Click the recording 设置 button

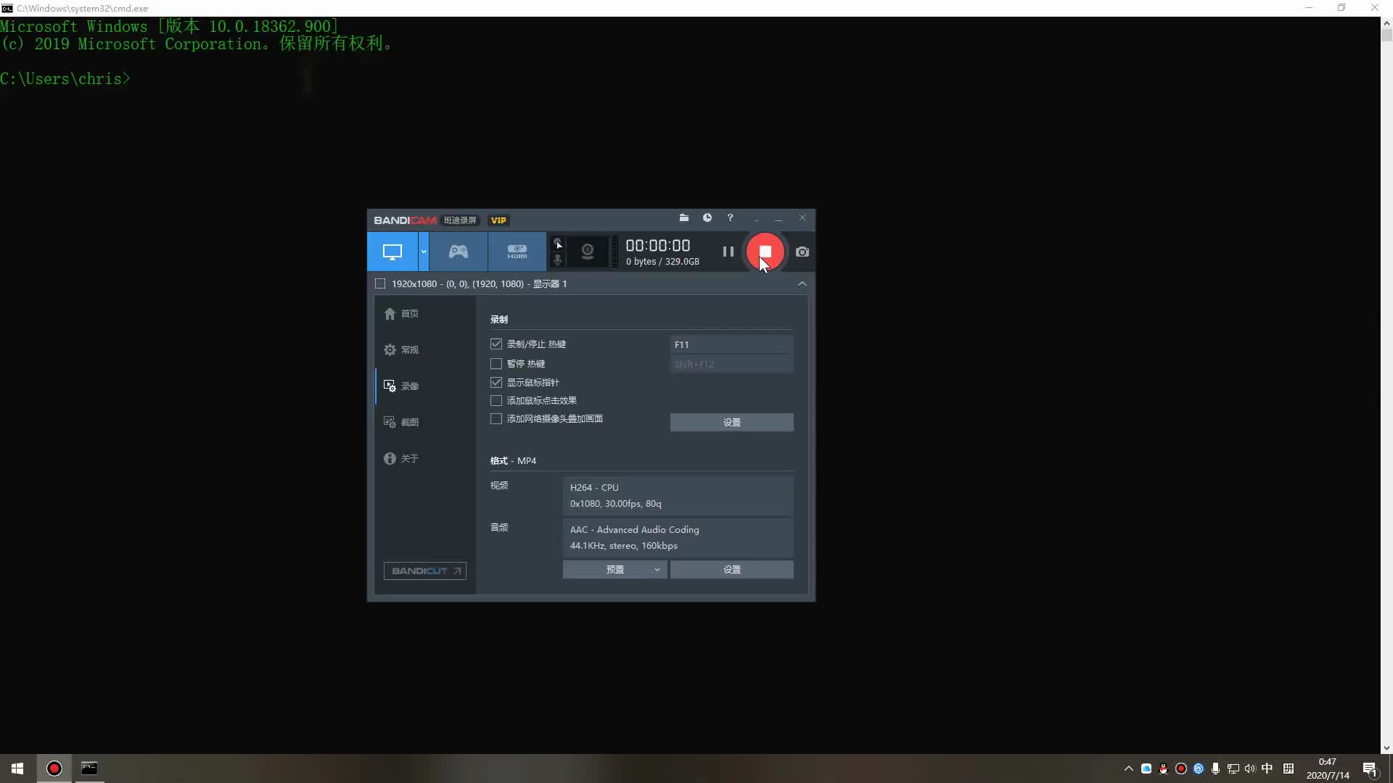(x=731, y=422)
